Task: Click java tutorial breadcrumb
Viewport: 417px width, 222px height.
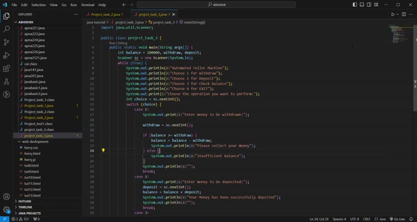Action: coord(96,22)
